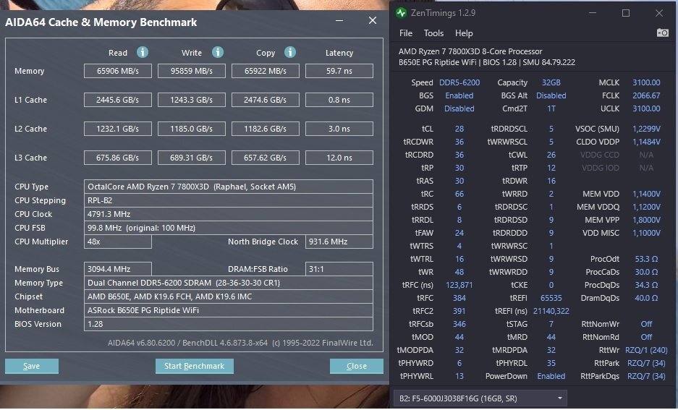Maximize the ZenTimings window
The width and height of the screenshot is (678, 410).
click(x=626, y=13)
